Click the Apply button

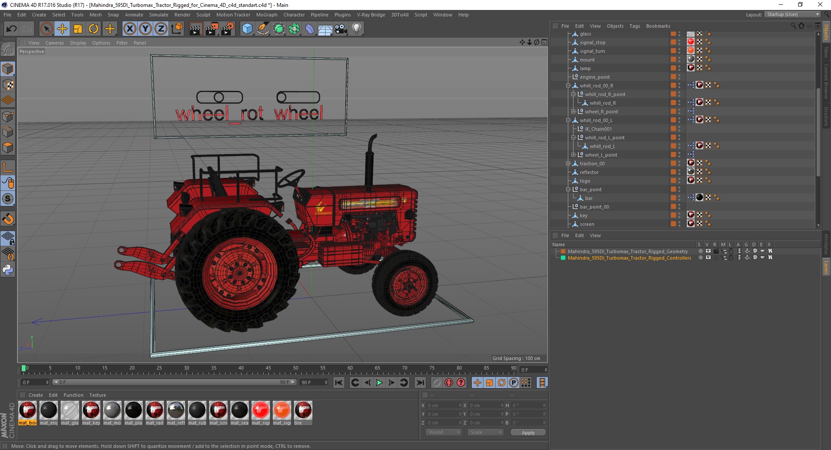click(528, 433)
